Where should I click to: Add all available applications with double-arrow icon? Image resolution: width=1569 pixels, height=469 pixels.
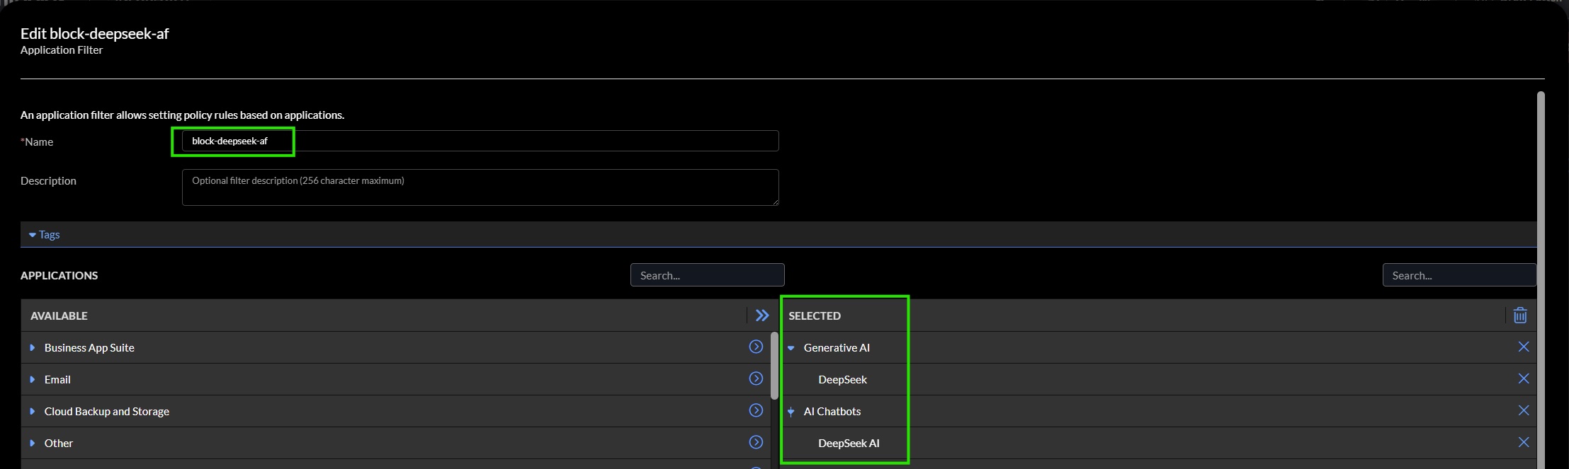tap(761, 315)
